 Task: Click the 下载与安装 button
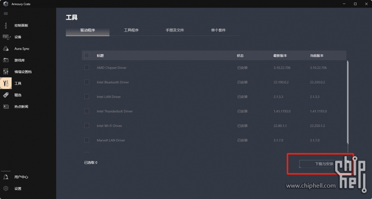324,164
